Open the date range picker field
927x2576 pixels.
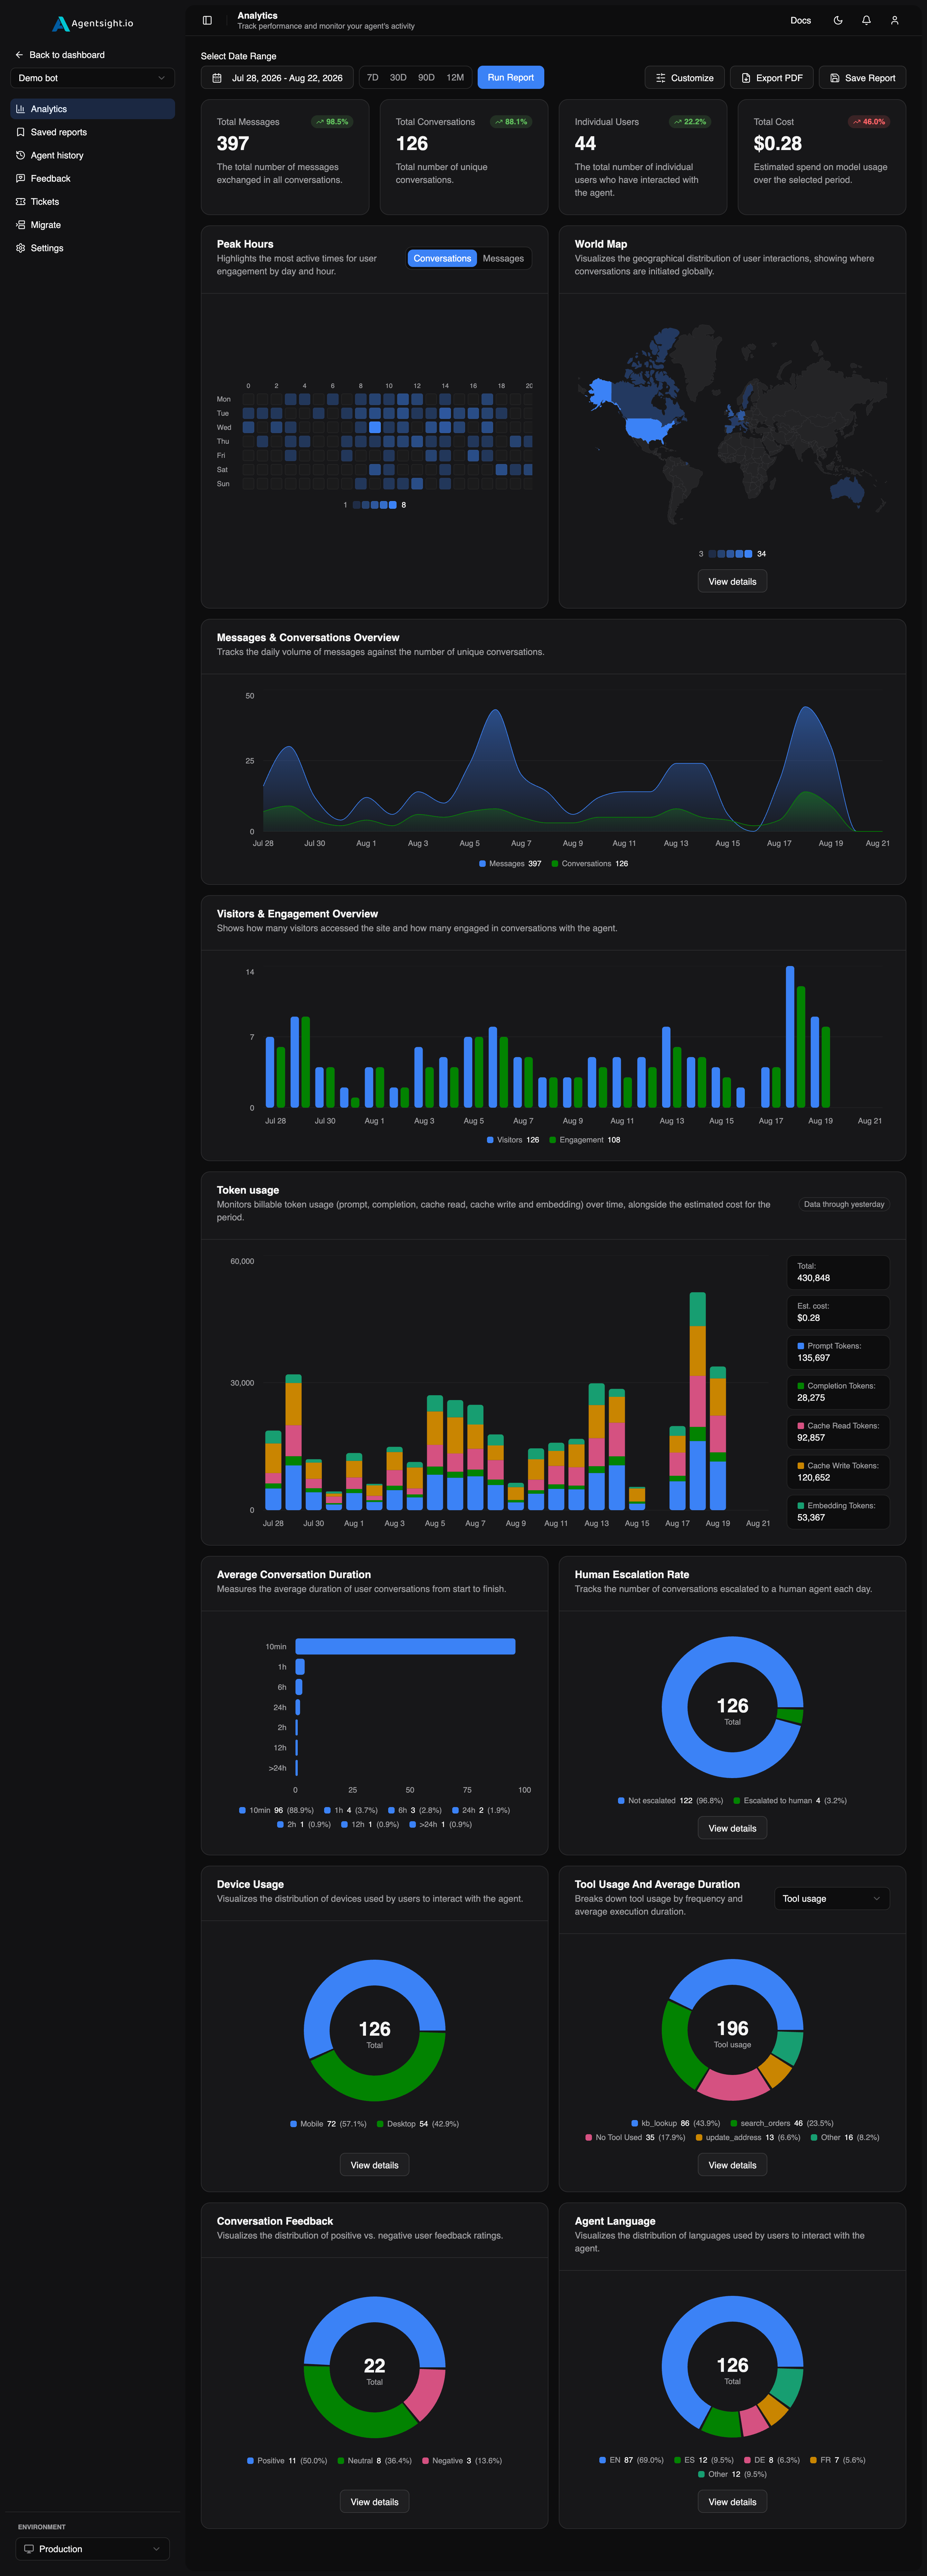point(277,78)
